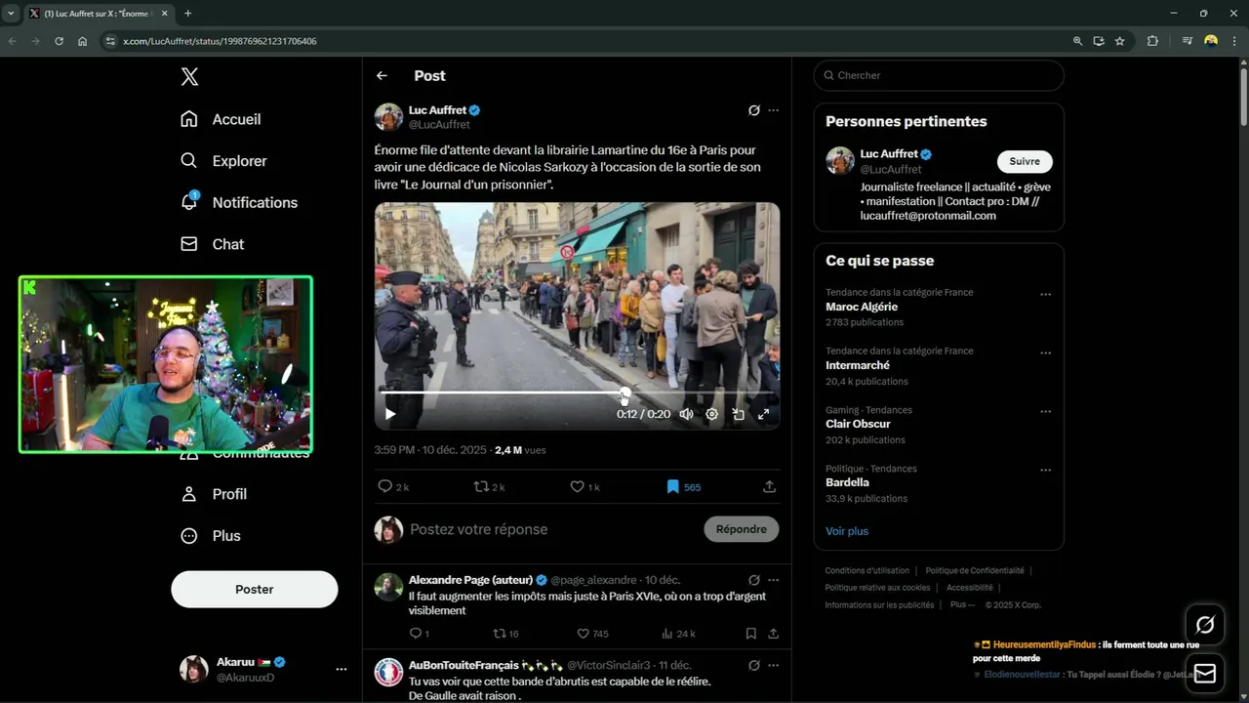Open a new browser tab
This screenshot has height=703, width=1249.
pyautogui.click(x=187, y=14)
